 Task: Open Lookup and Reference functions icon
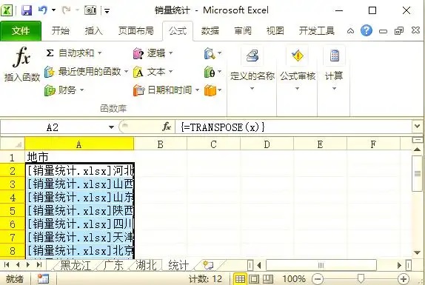pos(212,53)
